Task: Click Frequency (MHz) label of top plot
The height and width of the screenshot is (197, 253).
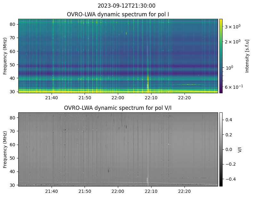Action: (5, 56)
